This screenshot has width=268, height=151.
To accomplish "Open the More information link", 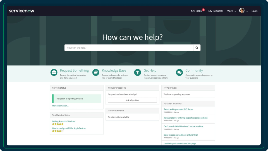I will [x=60, y=106].
